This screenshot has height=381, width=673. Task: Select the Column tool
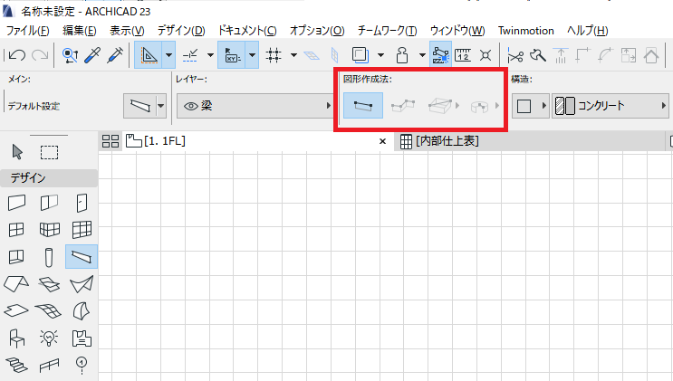tap(49, 257)
